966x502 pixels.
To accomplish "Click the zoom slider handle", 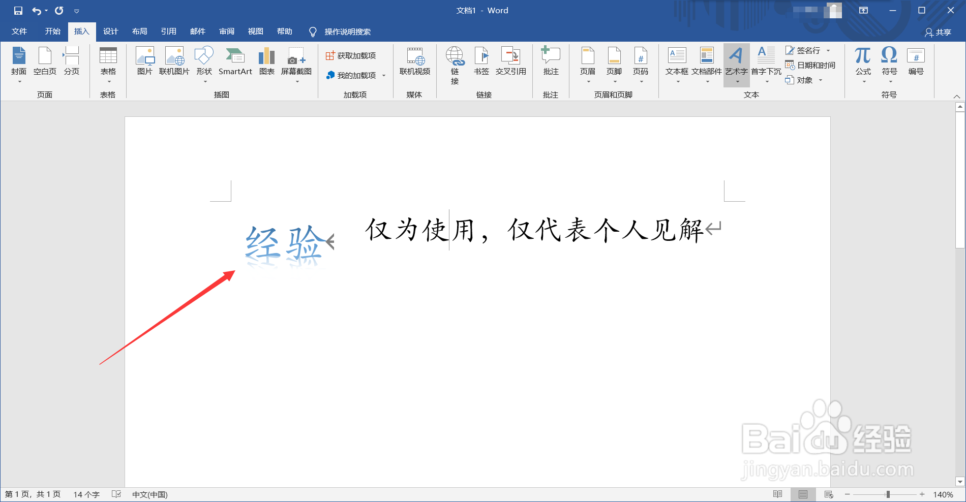I will 888,494.
